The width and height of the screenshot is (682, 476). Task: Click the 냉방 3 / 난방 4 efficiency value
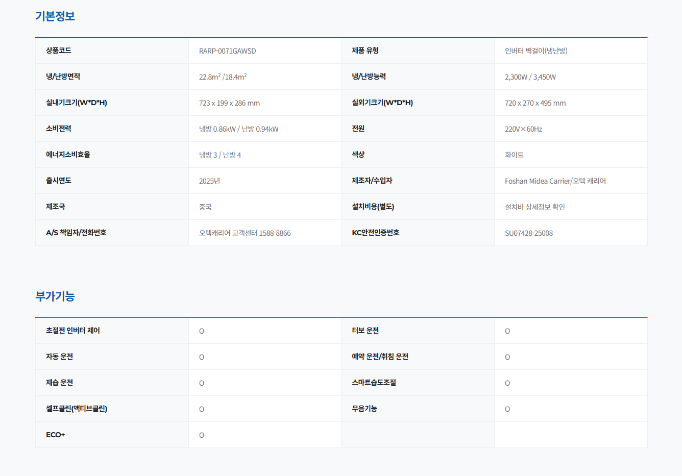220,155
